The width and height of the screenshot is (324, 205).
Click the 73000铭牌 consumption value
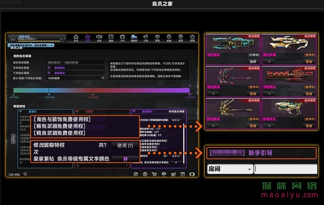[x=54, y=78]
